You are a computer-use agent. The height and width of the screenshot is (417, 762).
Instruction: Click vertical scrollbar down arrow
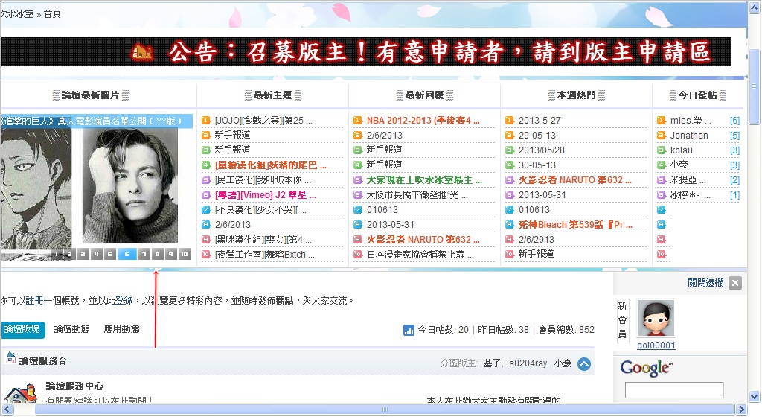tap(755, 396)
